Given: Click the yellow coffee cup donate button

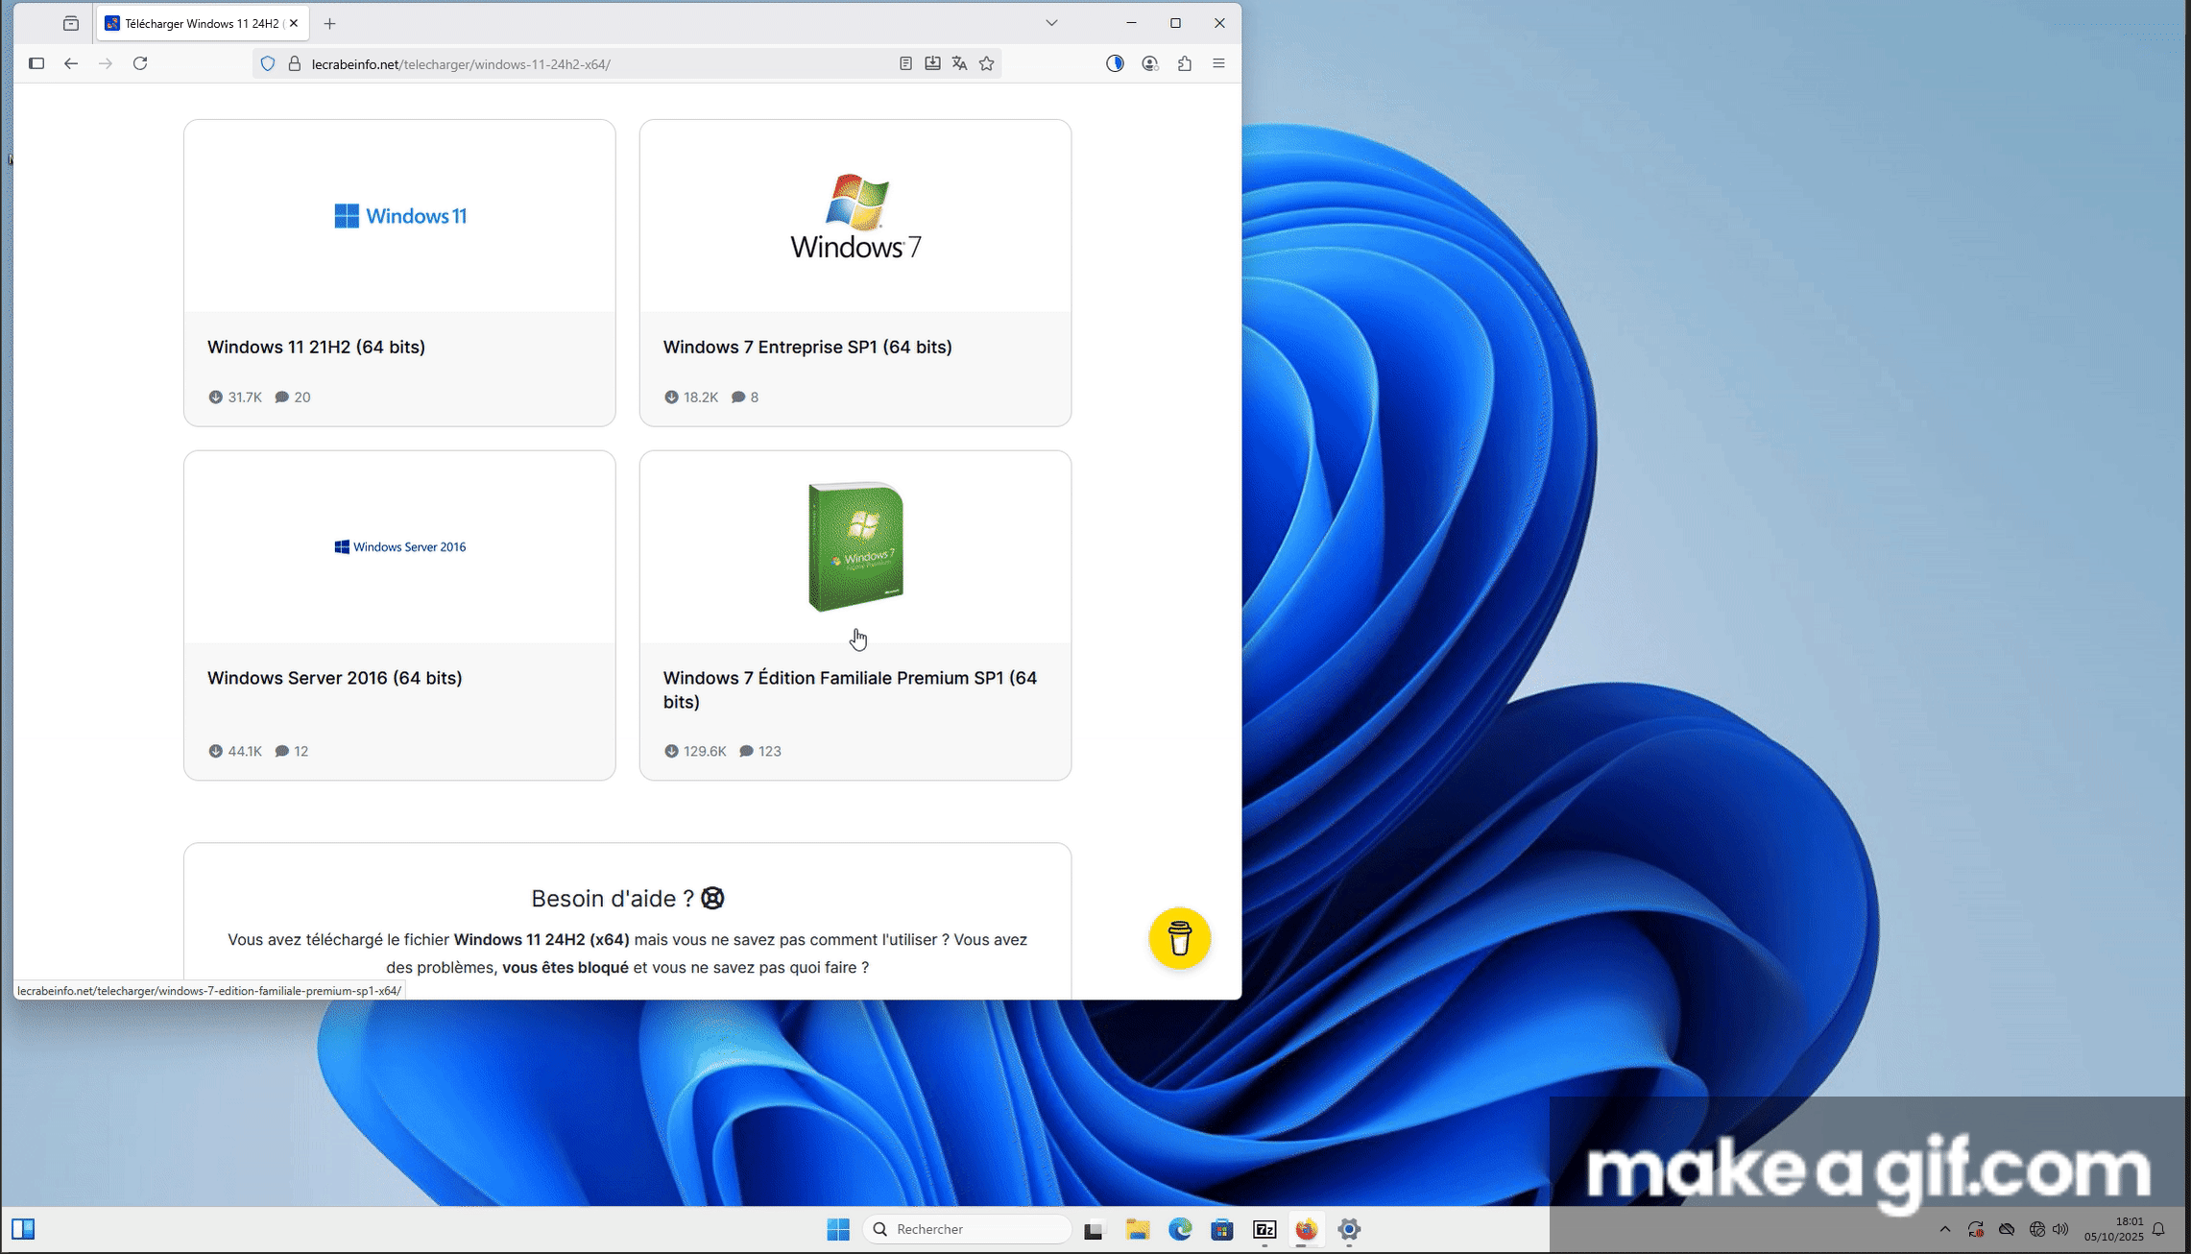Looking at the screenshot, I should (1179, 938).
